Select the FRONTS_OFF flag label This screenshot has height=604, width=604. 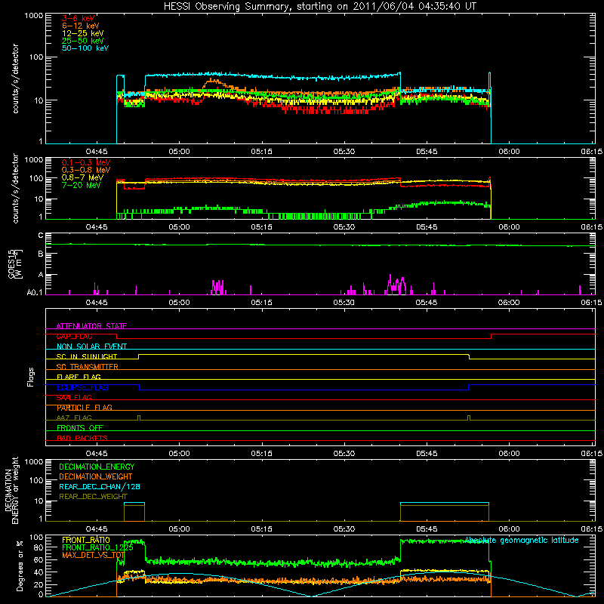tap(80, 428)
